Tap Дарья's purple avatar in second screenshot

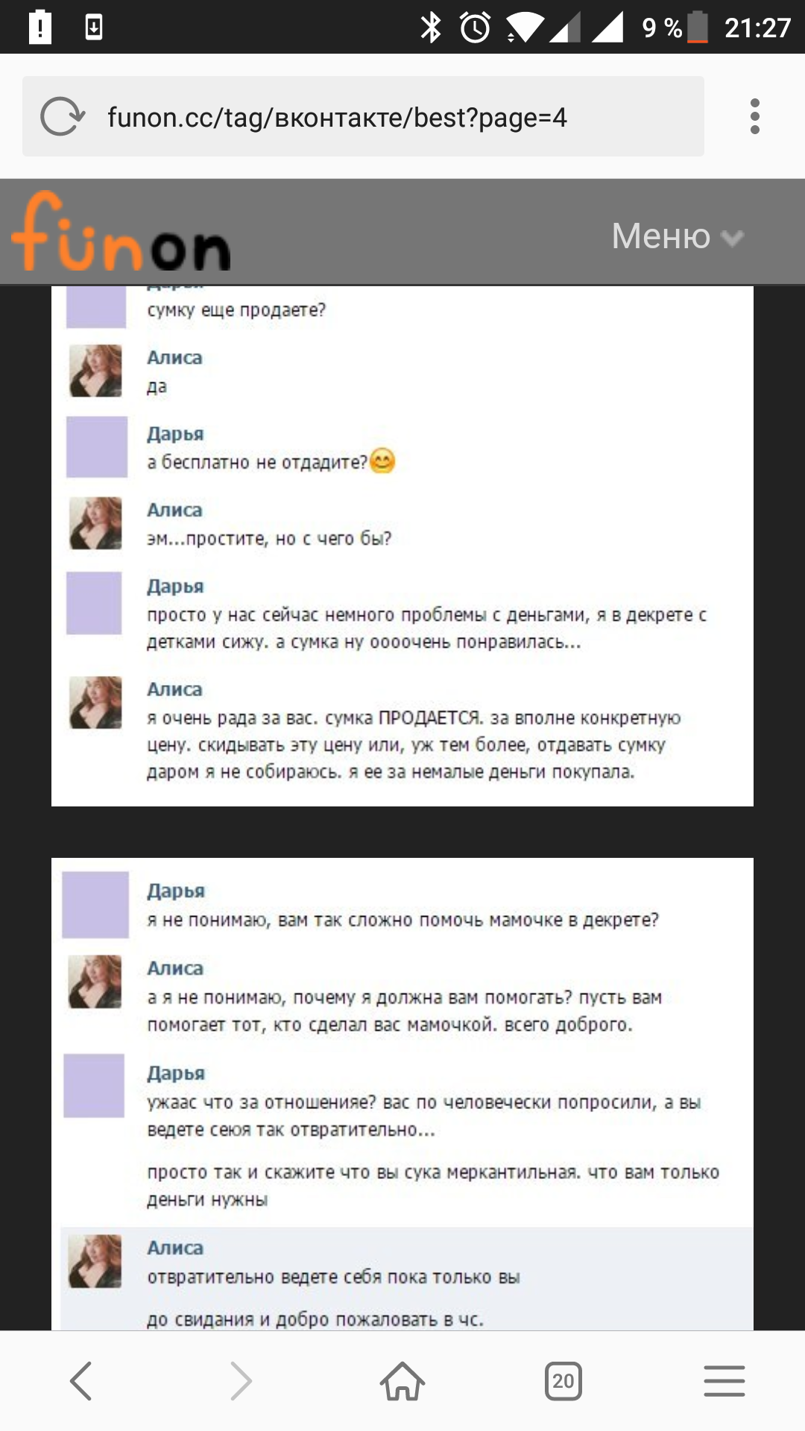(x=95, y=904)
